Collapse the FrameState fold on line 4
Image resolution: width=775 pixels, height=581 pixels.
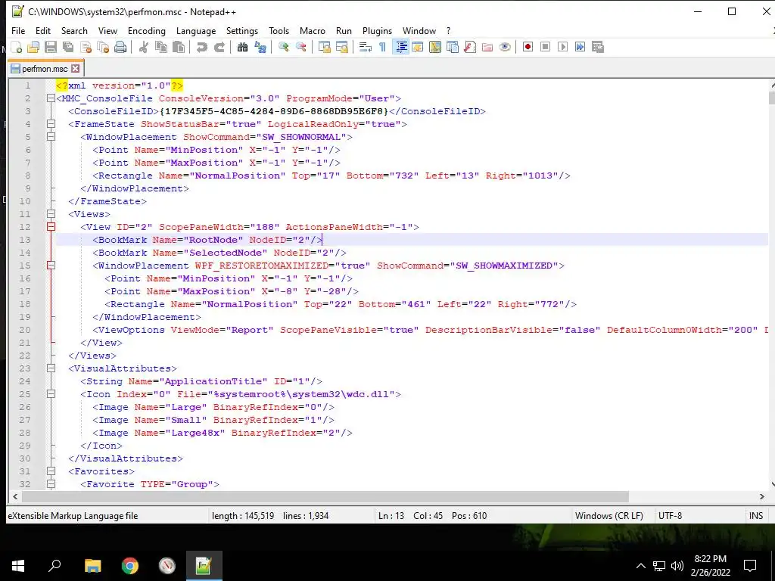click(51, 124)
